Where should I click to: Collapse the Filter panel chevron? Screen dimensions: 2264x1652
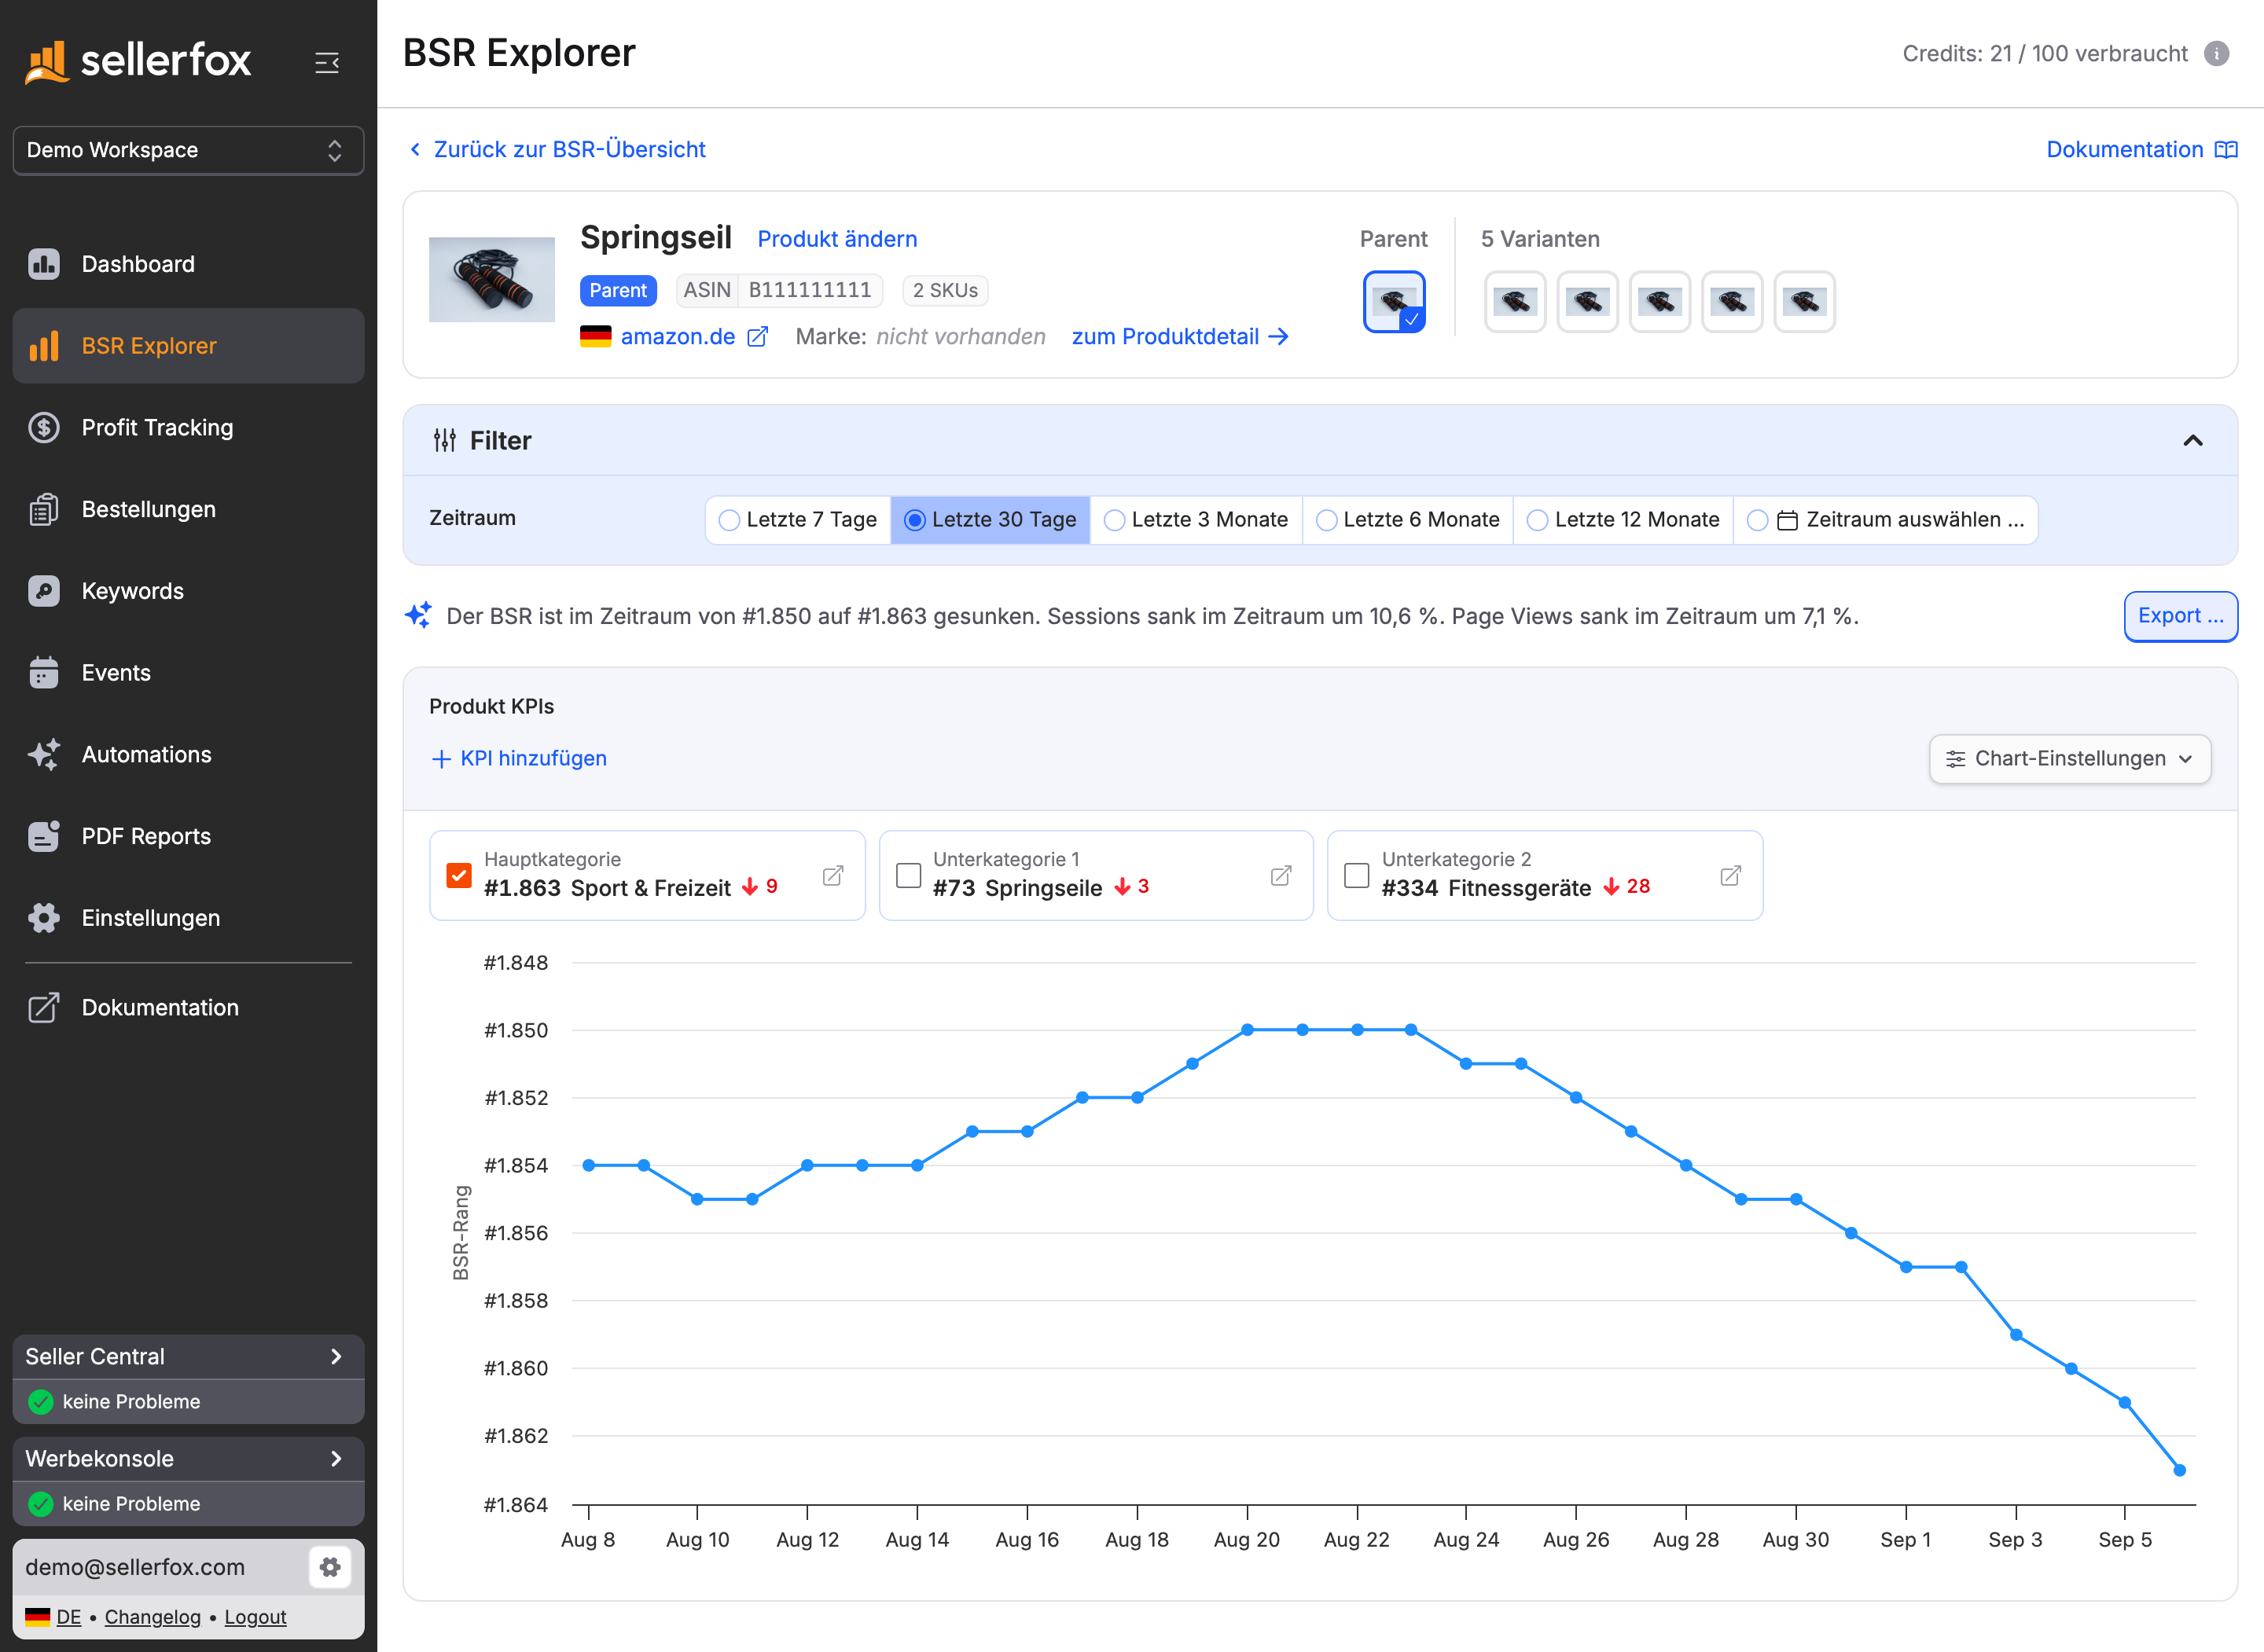[x=2193, y=441]
